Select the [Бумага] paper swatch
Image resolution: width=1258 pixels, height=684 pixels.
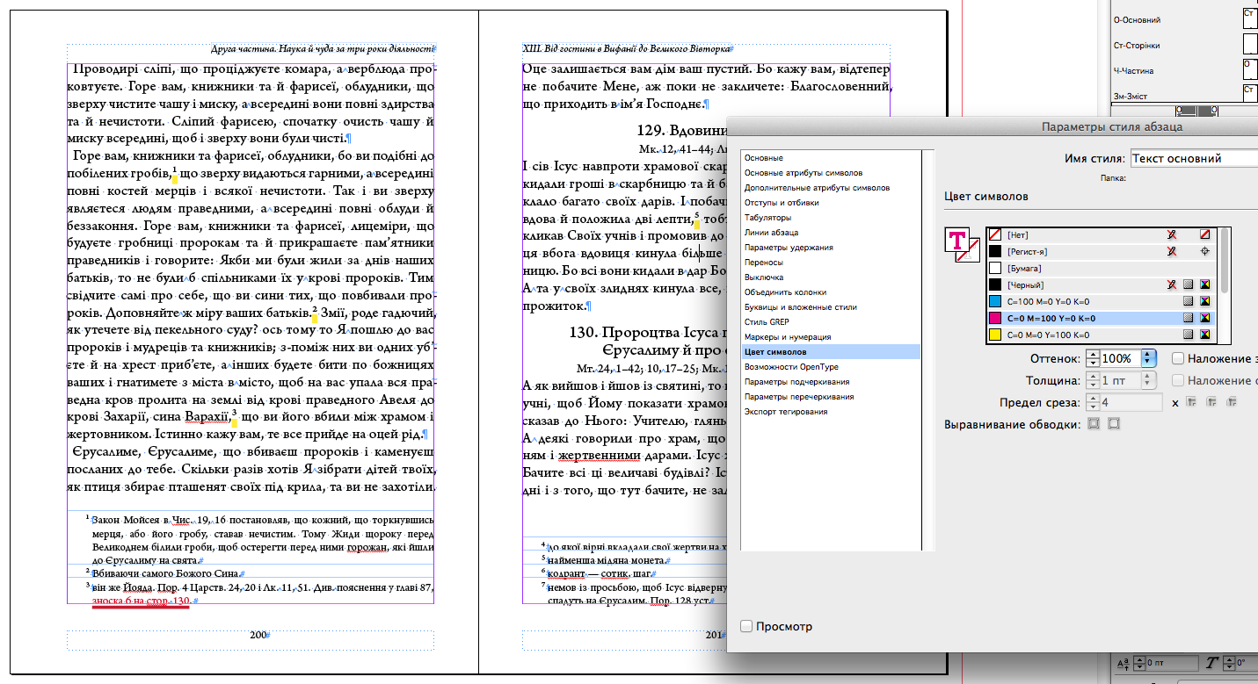[1102, 268]
